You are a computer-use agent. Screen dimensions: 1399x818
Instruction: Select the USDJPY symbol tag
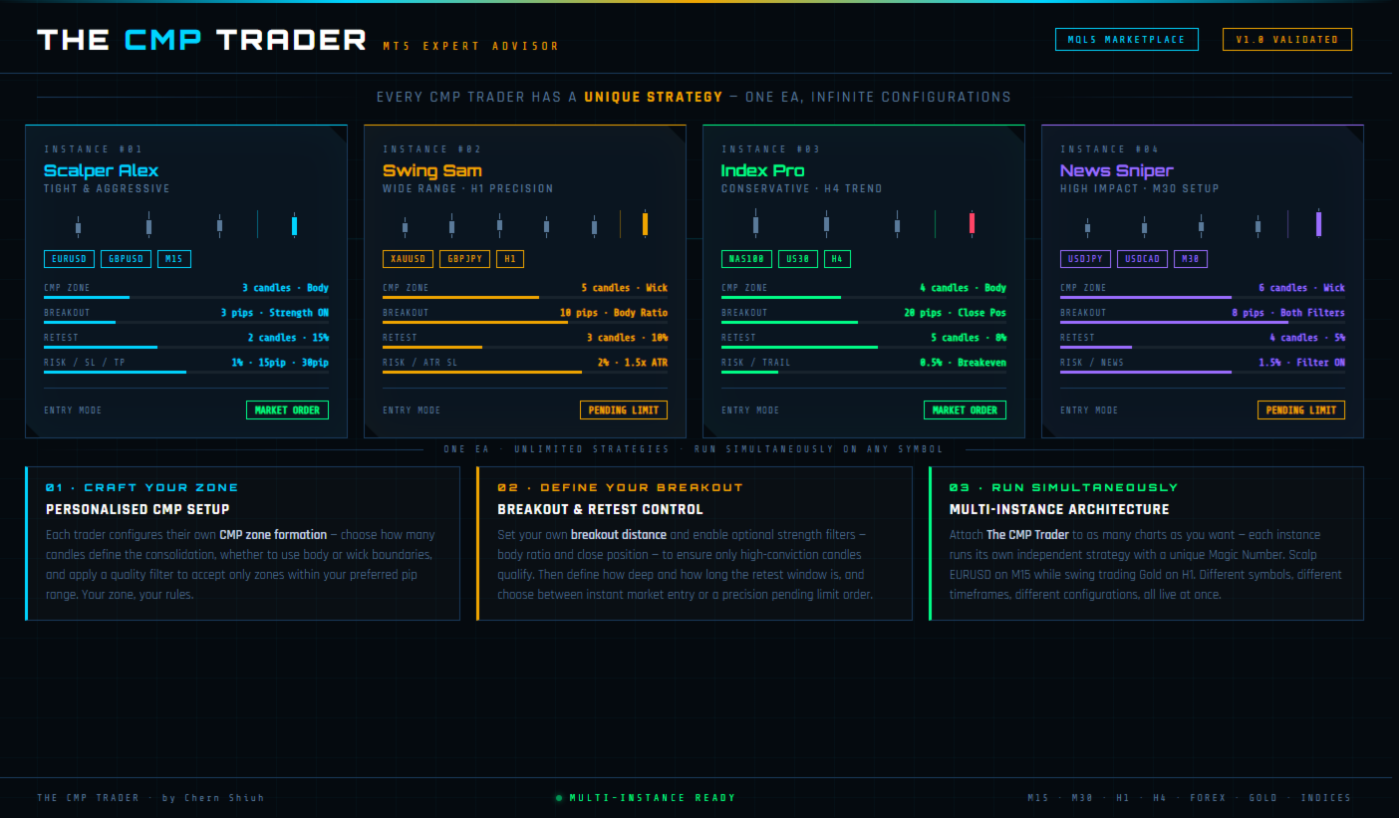click(1085, 259)
